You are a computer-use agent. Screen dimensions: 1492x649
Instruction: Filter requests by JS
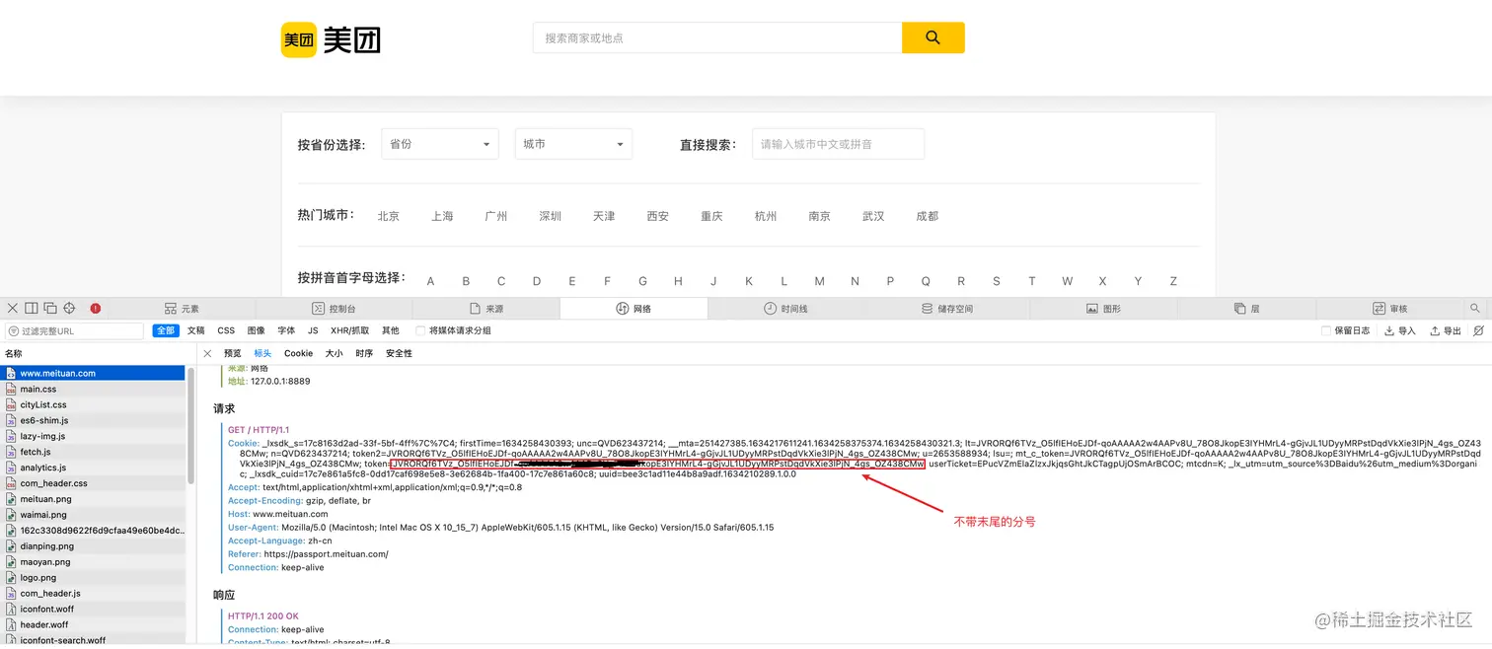click(313, 331)
